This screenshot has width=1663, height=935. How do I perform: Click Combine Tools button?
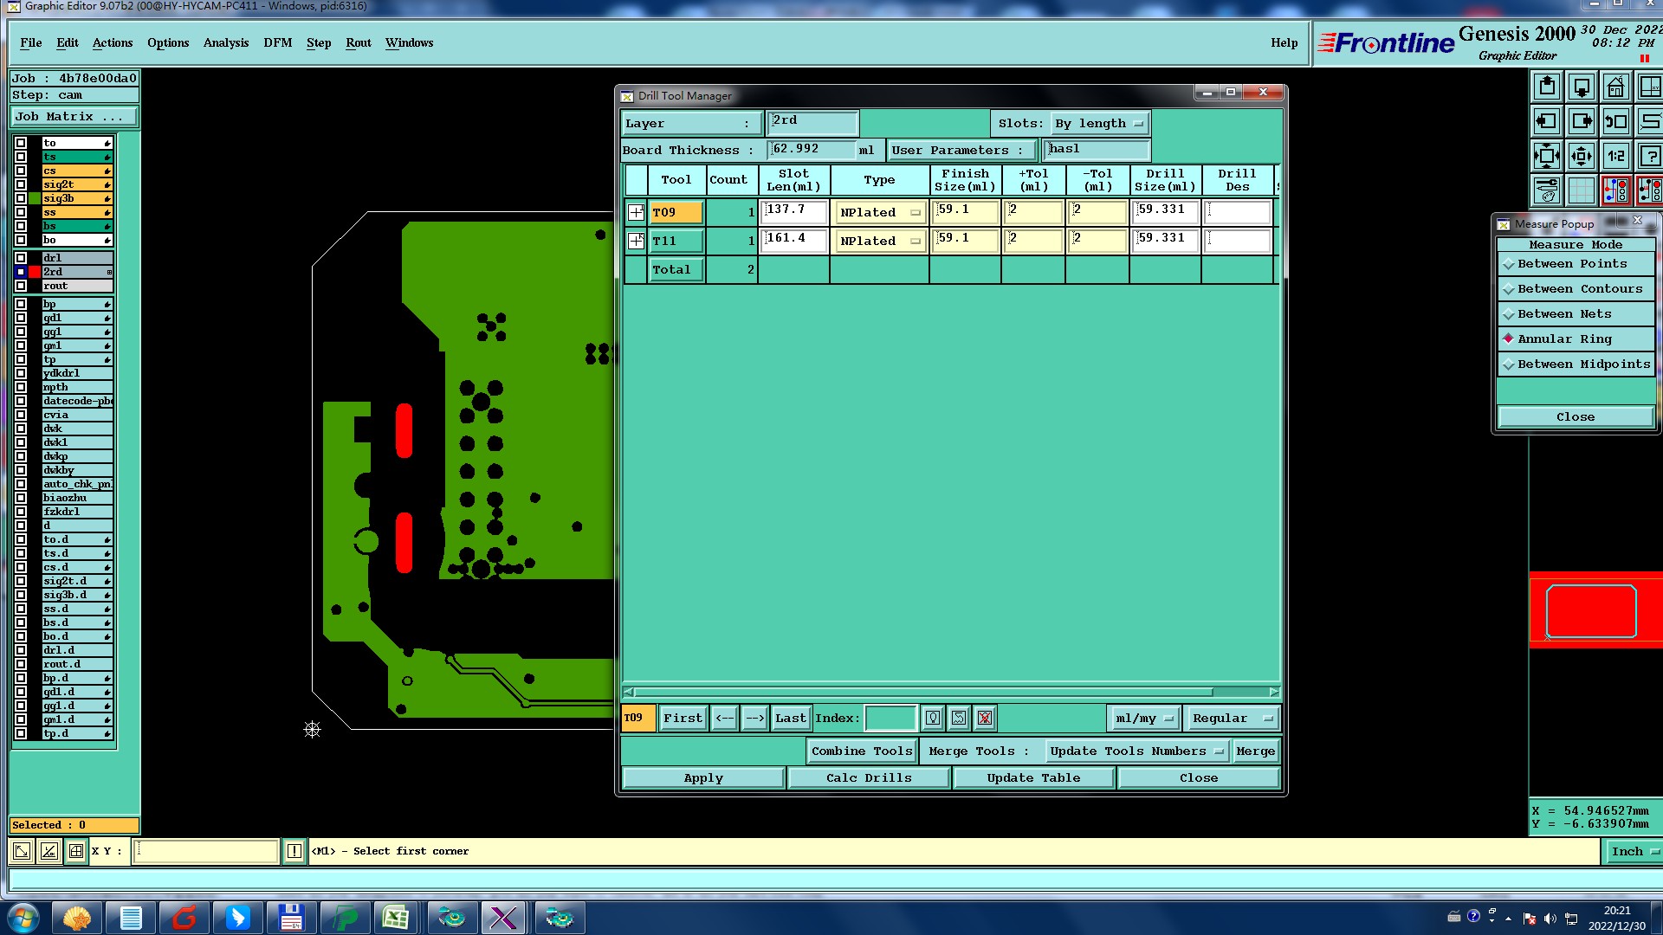tap(862, 751)
